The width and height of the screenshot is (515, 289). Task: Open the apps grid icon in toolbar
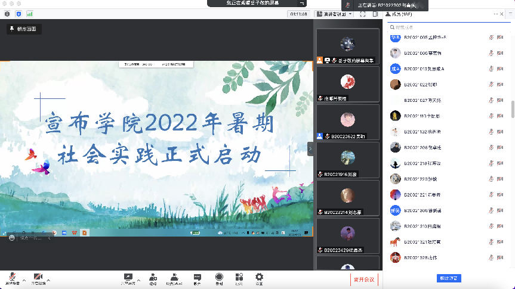click(239, 278)
